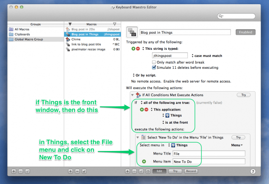Click the Chime macro icon
This screenshot has width=269, height=184.
[x=68, y=39]
